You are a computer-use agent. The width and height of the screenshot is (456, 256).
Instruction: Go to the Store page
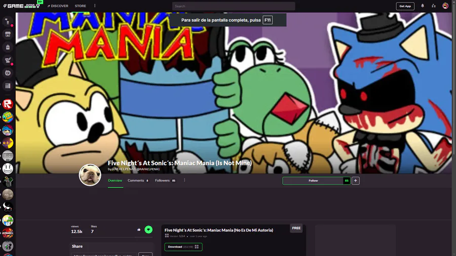(x=80, y=6)
